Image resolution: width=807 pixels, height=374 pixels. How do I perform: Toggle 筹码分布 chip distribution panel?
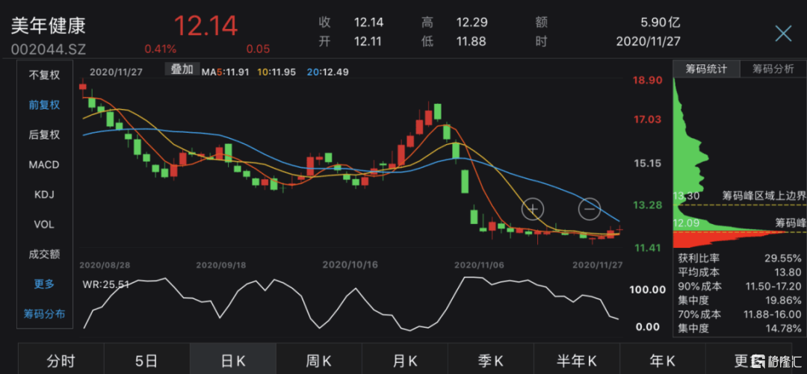tap(44, 314)
